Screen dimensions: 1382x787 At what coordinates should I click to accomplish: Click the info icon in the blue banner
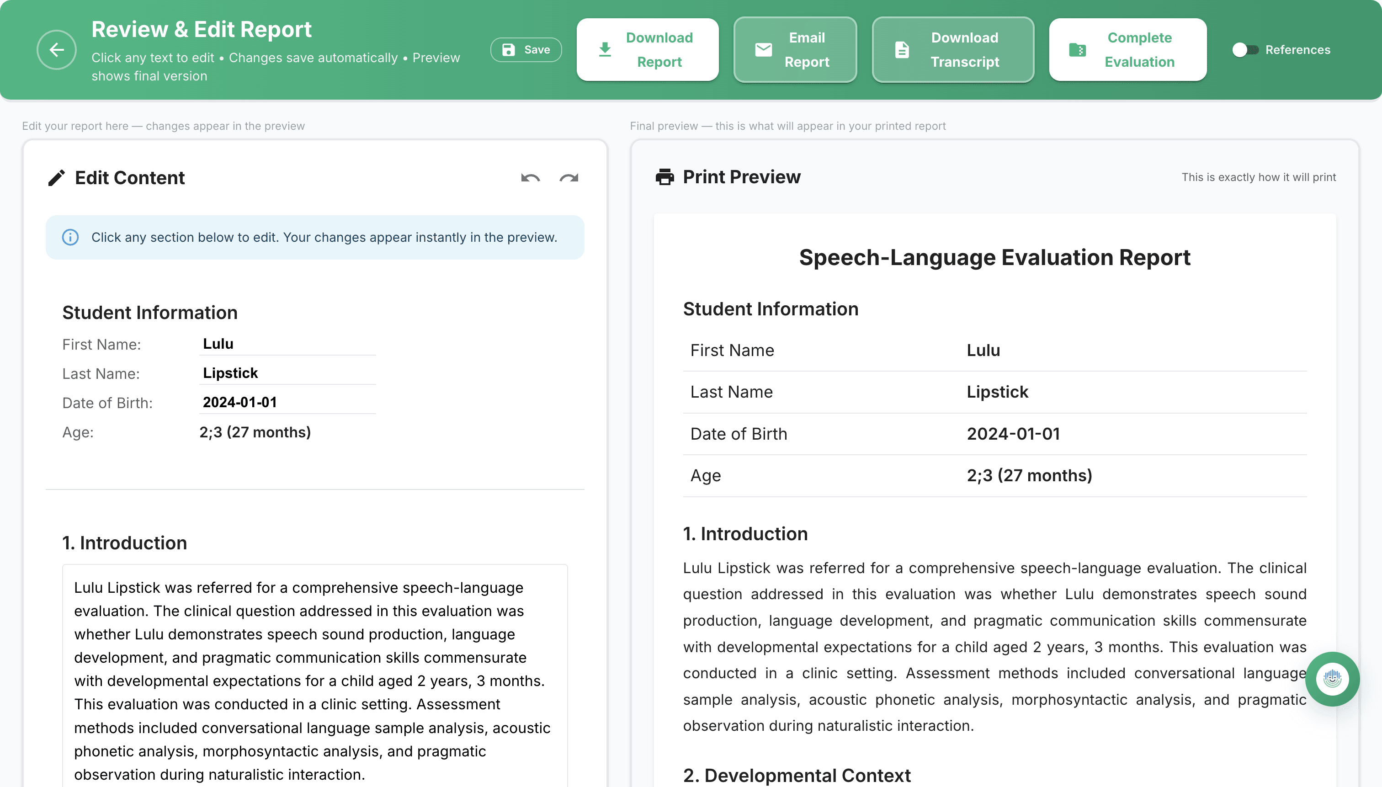click(70, 237)
